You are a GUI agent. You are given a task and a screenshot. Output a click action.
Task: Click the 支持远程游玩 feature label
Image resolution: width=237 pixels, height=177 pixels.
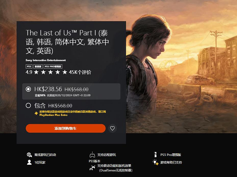tap(107, 155)
